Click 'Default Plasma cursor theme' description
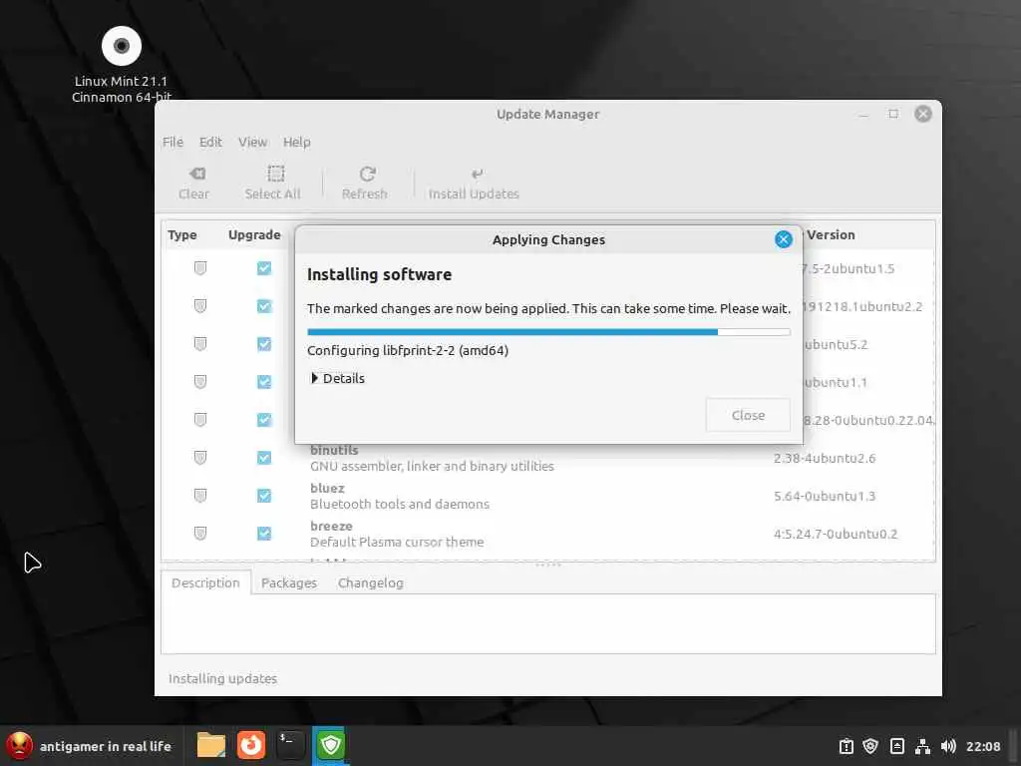Viewport: 1021px width, 766px height. coord(397,542)
